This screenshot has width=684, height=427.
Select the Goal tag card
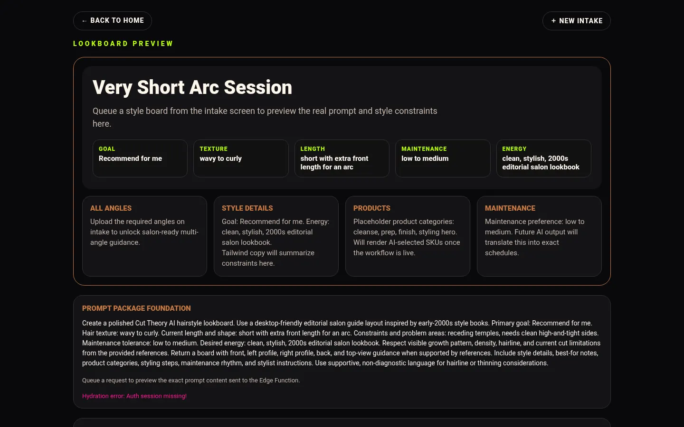tap(140, 158)
